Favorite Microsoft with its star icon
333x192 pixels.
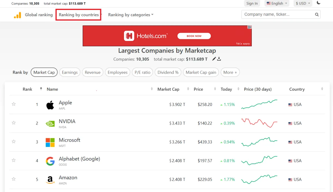(x=14, y=141)
